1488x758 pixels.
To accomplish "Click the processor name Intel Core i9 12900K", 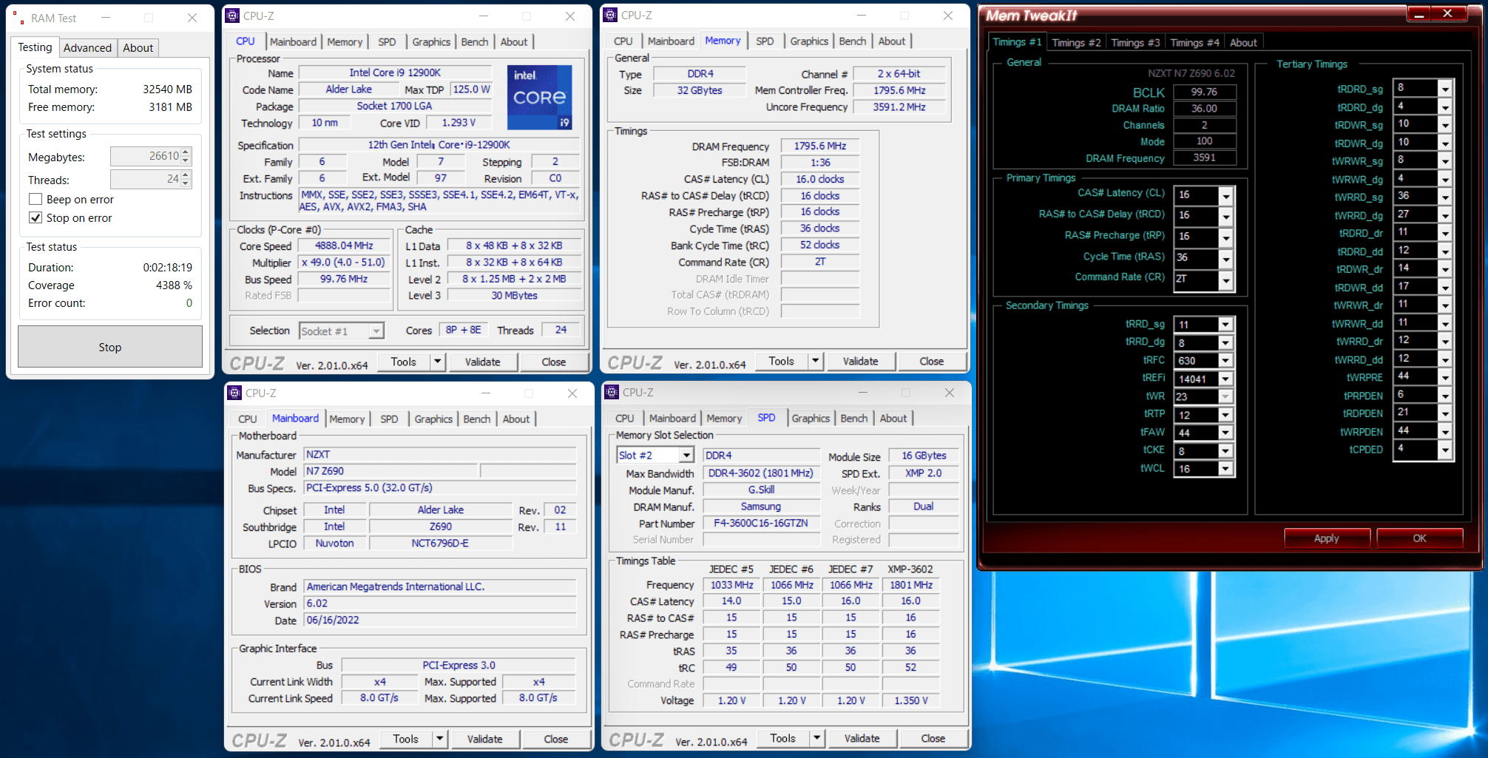I will tap(395, 72).
